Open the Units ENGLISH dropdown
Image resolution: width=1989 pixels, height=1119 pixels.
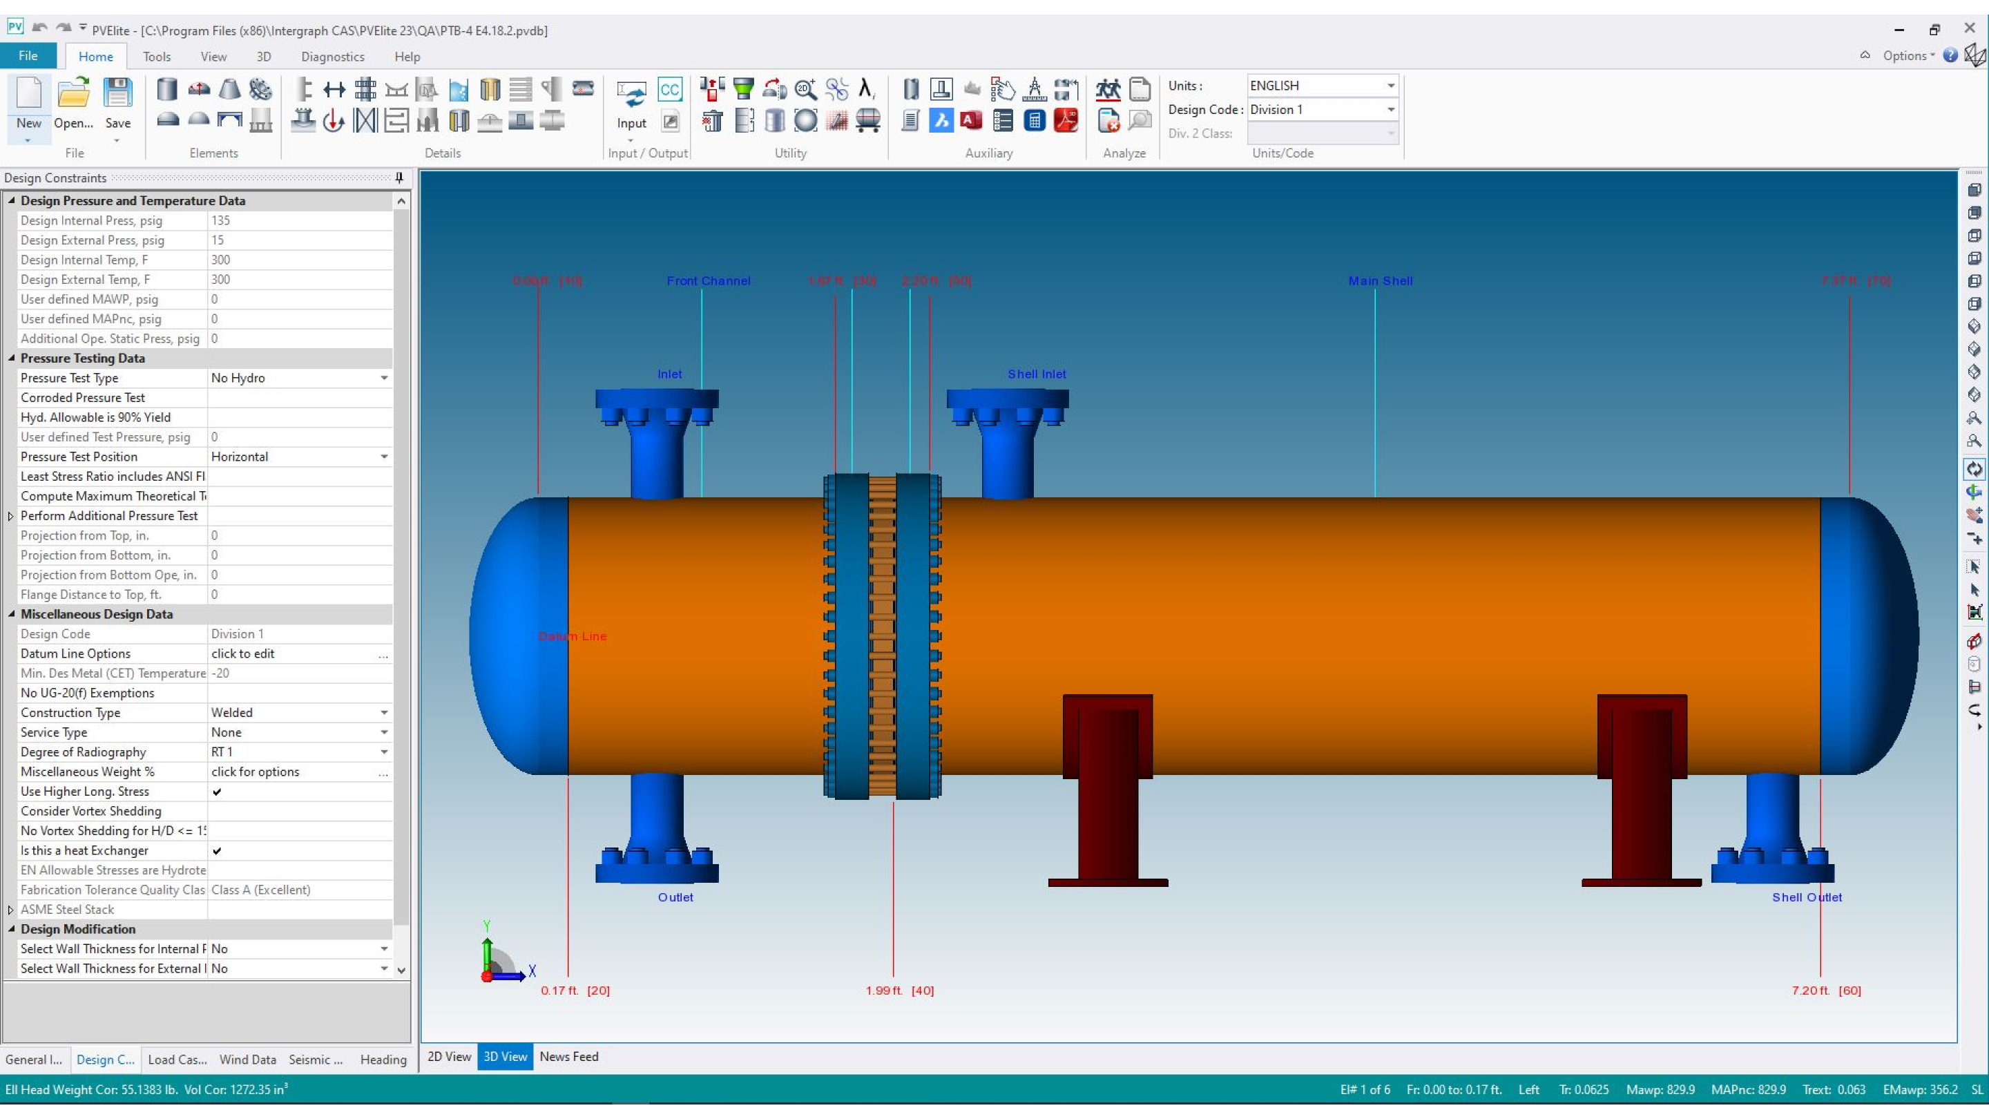[x=1390, y=86]
